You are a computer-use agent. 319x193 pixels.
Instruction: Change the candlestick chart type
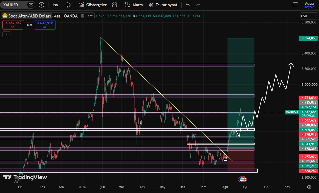[x=69, y=5]
